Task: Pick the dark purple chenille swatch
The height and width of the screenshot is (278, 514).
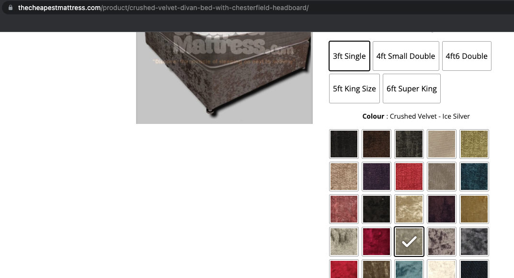Action: pos(377,177)
